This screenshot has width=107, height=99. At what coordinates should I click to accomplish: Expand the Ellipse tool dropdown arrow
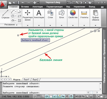point(16,20)
